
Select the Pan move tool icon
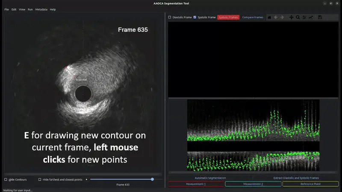click(292, 17)
